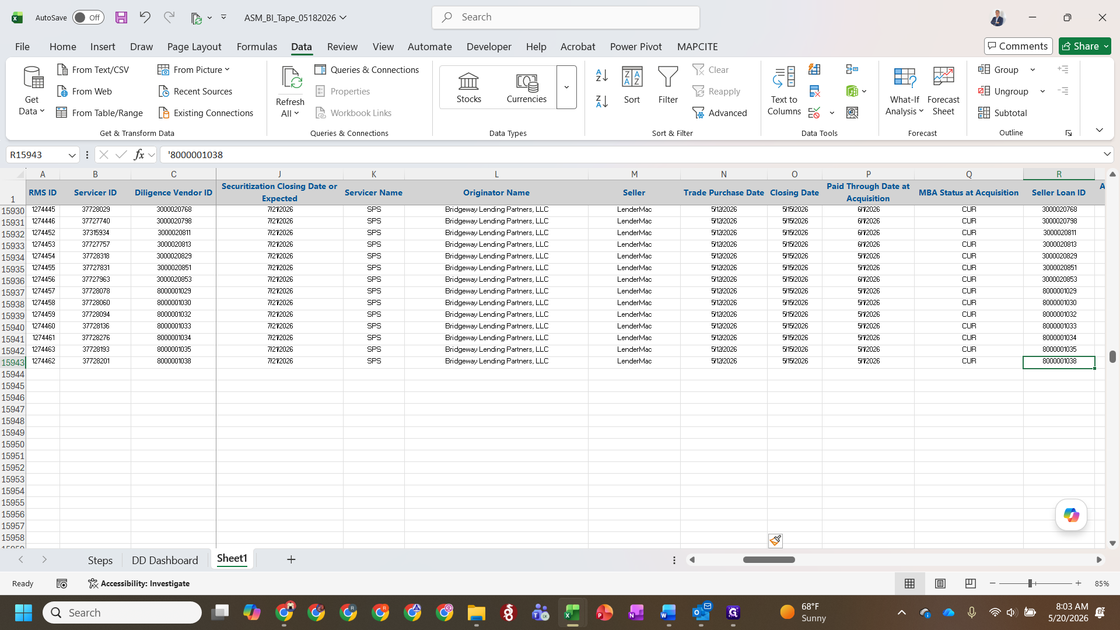Open the File menu
Viewport: 1120px width, 630px height.
click(22, 47)
